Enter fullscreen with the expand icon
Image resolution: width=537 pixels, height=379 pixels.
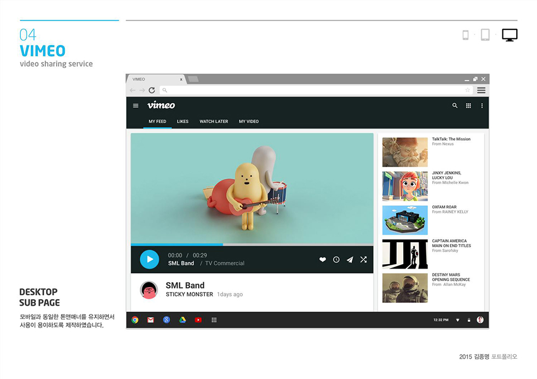[363, 259]
